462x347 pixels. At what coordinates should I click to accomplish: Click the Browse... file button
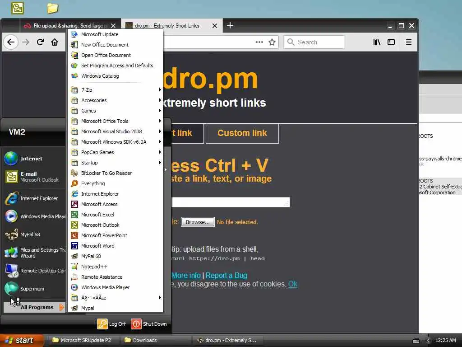tap(198, 222)
